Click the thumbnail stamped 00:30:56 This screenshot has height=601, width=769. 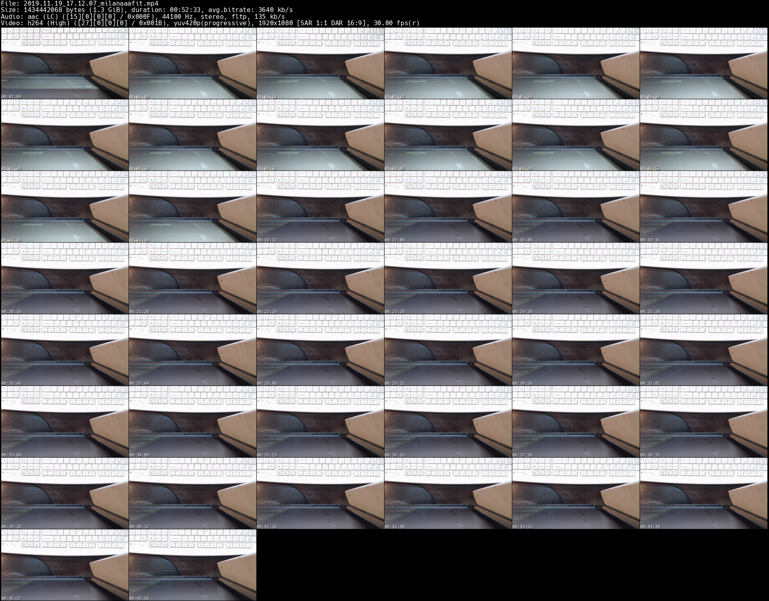click(576, 350)
